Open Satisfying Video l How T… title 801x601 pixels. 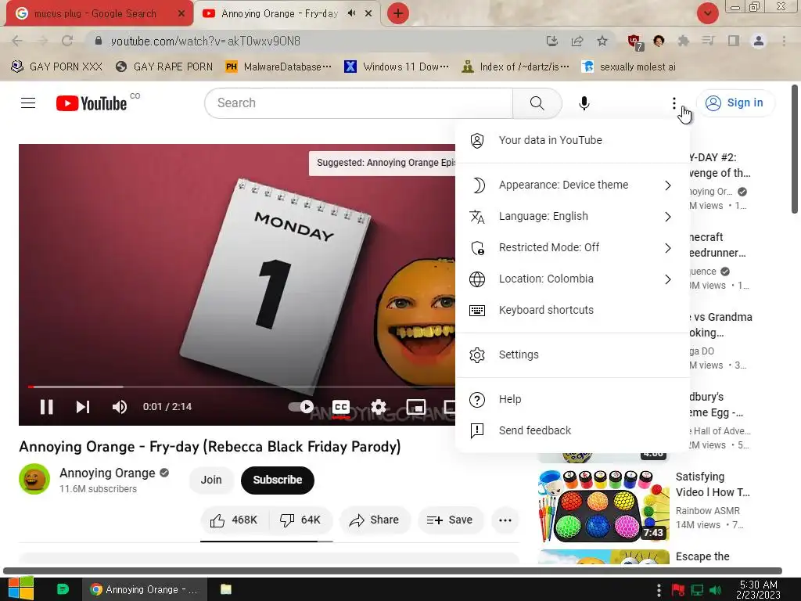pos(713,484)
